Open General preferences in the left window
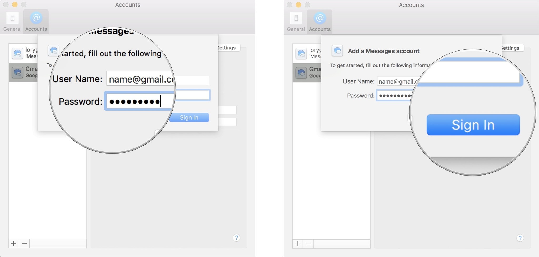539x257 pixels. 12,22
